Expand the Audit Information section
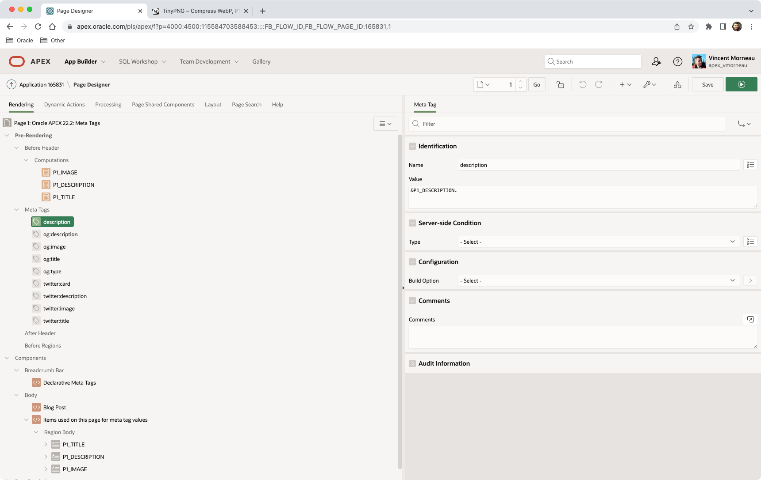 412,363
